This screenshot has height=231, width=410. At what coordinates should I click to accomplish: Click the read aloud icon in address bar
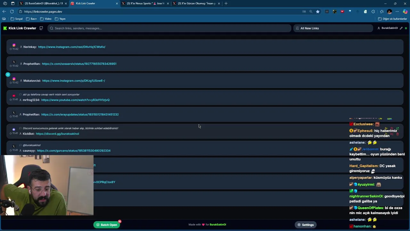coord(304,12)
